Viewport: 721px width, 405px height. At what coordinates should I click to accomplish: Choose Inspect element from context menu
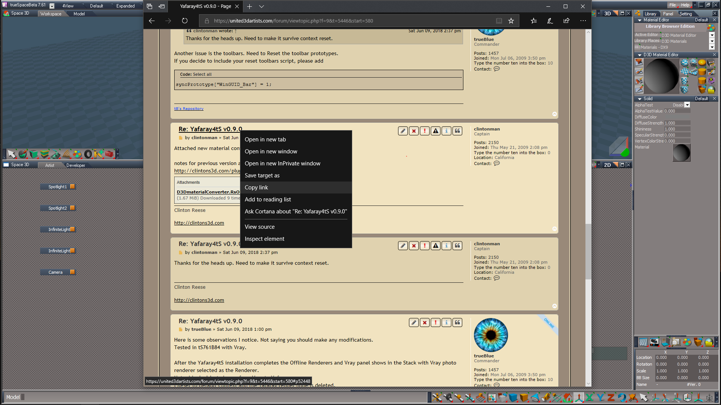[296, 239]
